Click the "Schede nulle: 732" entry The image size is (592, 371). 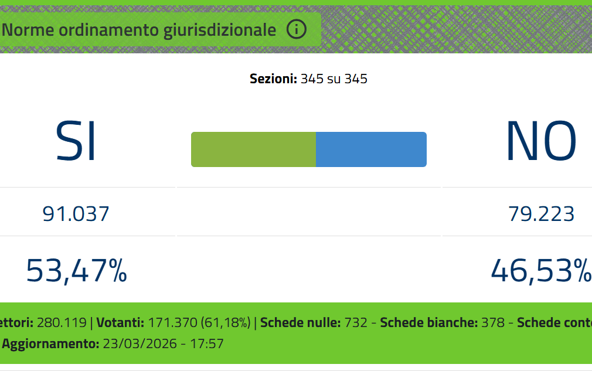click(x=314, y=322)
